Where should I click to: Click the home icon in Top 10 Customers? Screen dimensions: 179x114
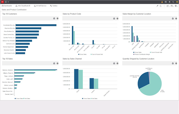pyautogui.click(x=54, y=18)
